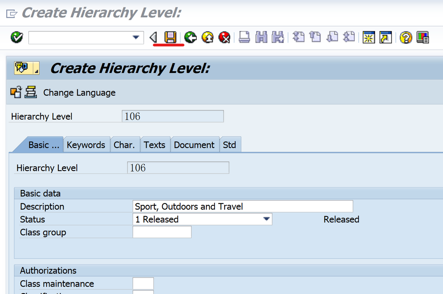The height and width of the screenshot is (294, 443).
Task: Click the Generate Shortcut icon
Action: pyautogui.click(x=386, y=37)
